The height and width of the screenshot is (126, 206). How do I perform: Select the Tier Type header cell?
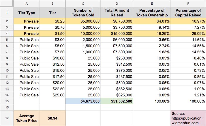point(27,13)
